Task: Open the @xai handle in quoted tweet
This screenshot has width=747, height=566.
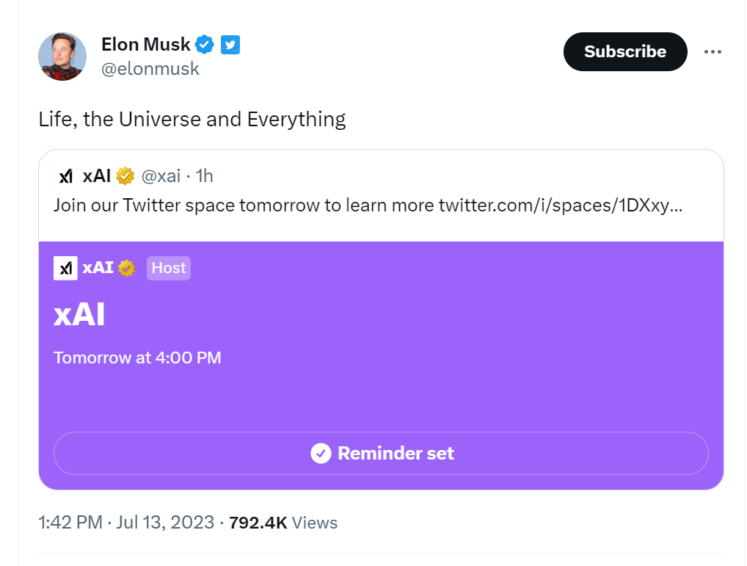Action: (161, 176)
